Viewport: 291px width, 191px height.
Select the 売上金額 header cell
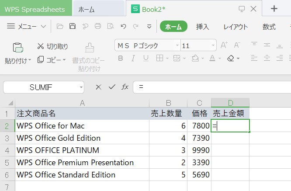click(x=230, y=113)
